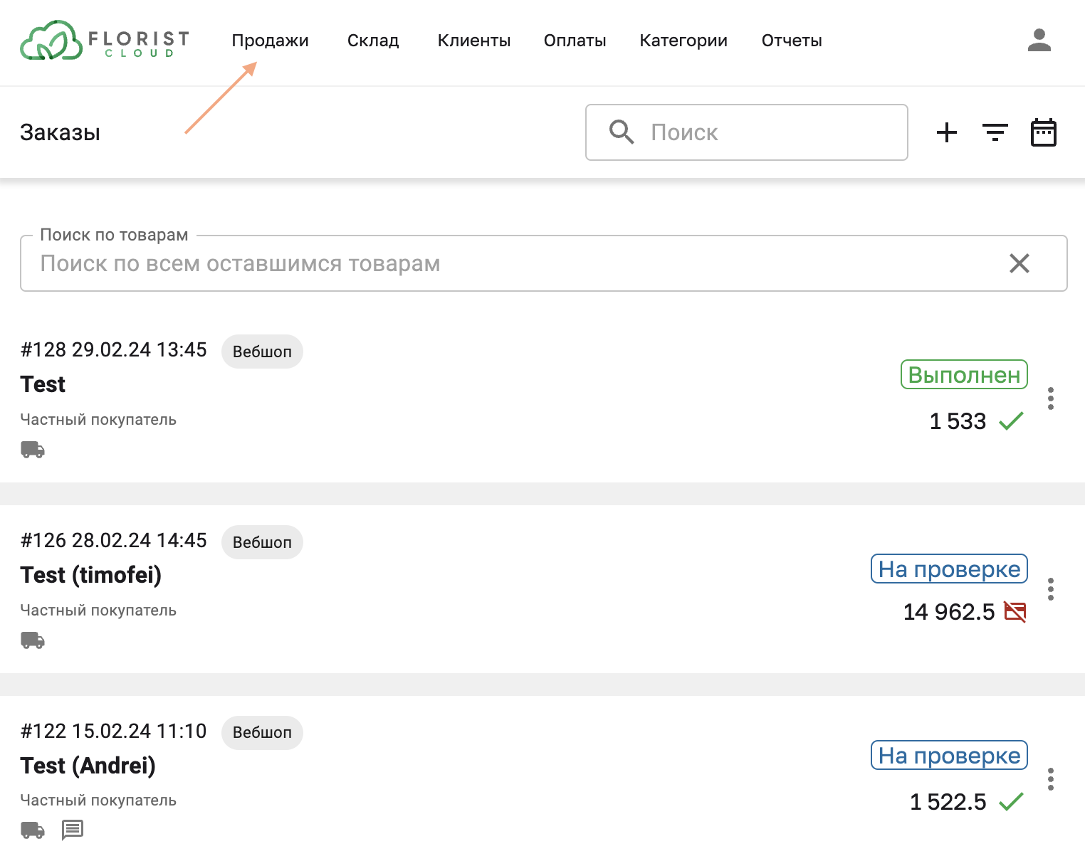Navigate to Клиенты
The image size is (1085, 861).
(473, 41)
